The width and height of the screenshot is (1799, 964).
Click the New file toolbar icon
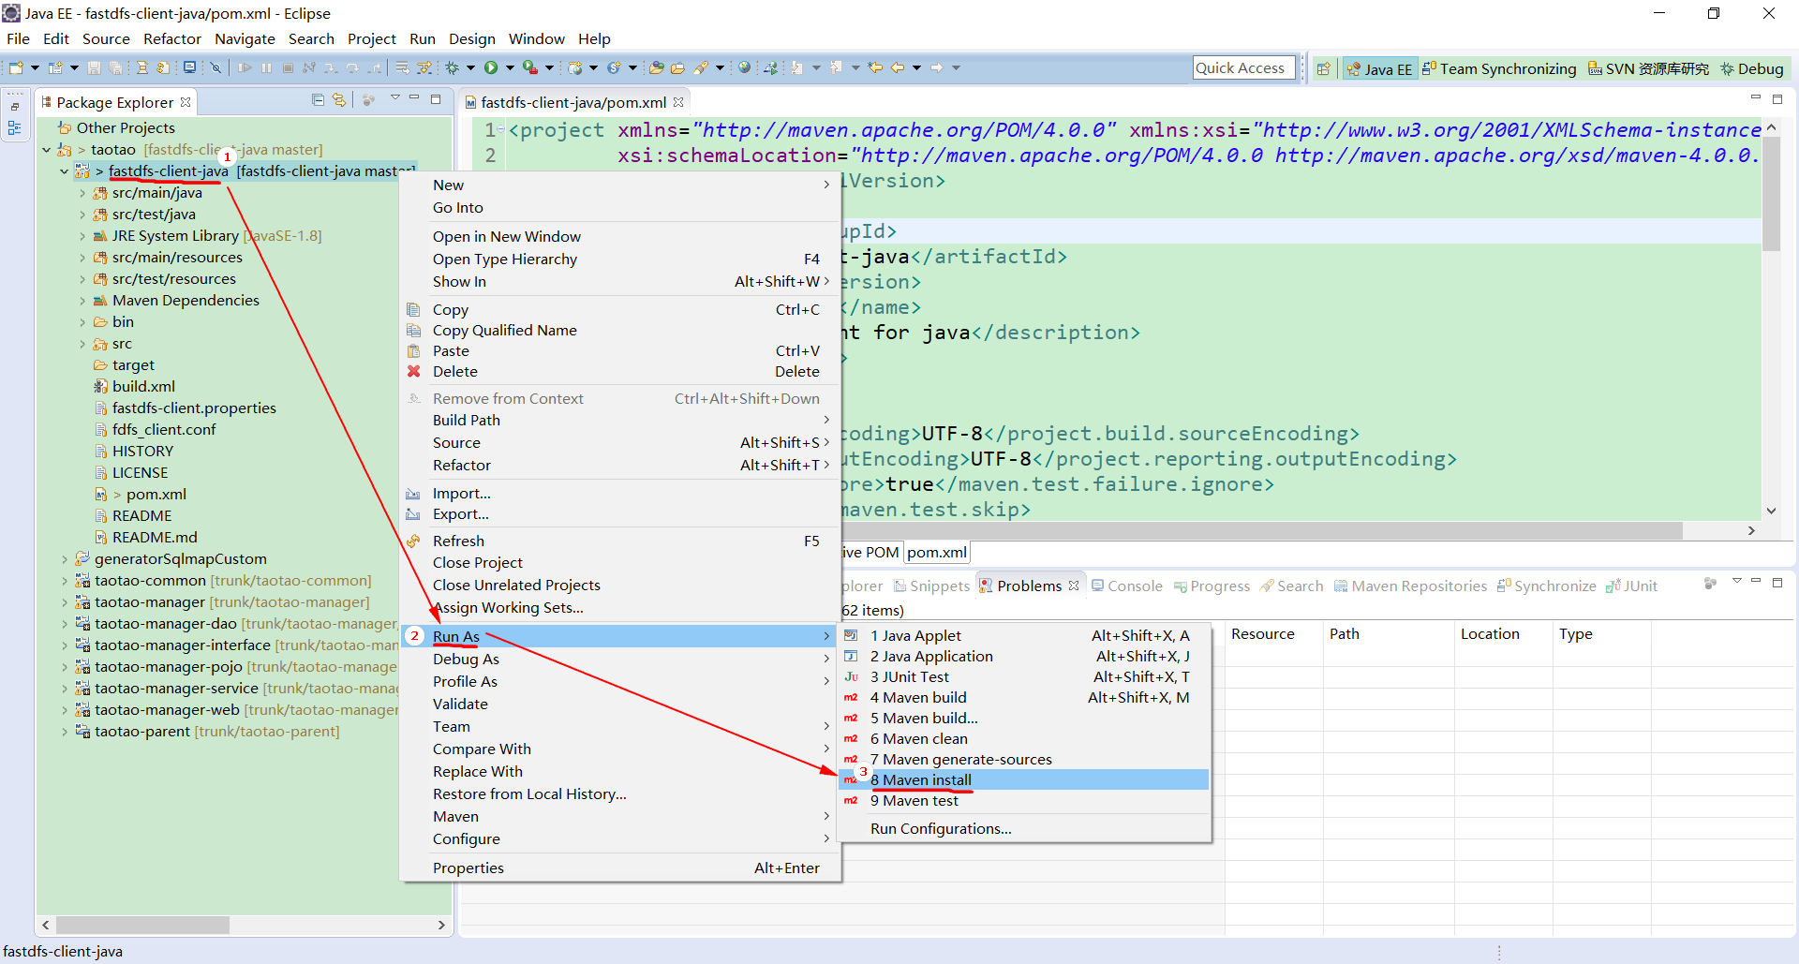[x=16, y=67]
